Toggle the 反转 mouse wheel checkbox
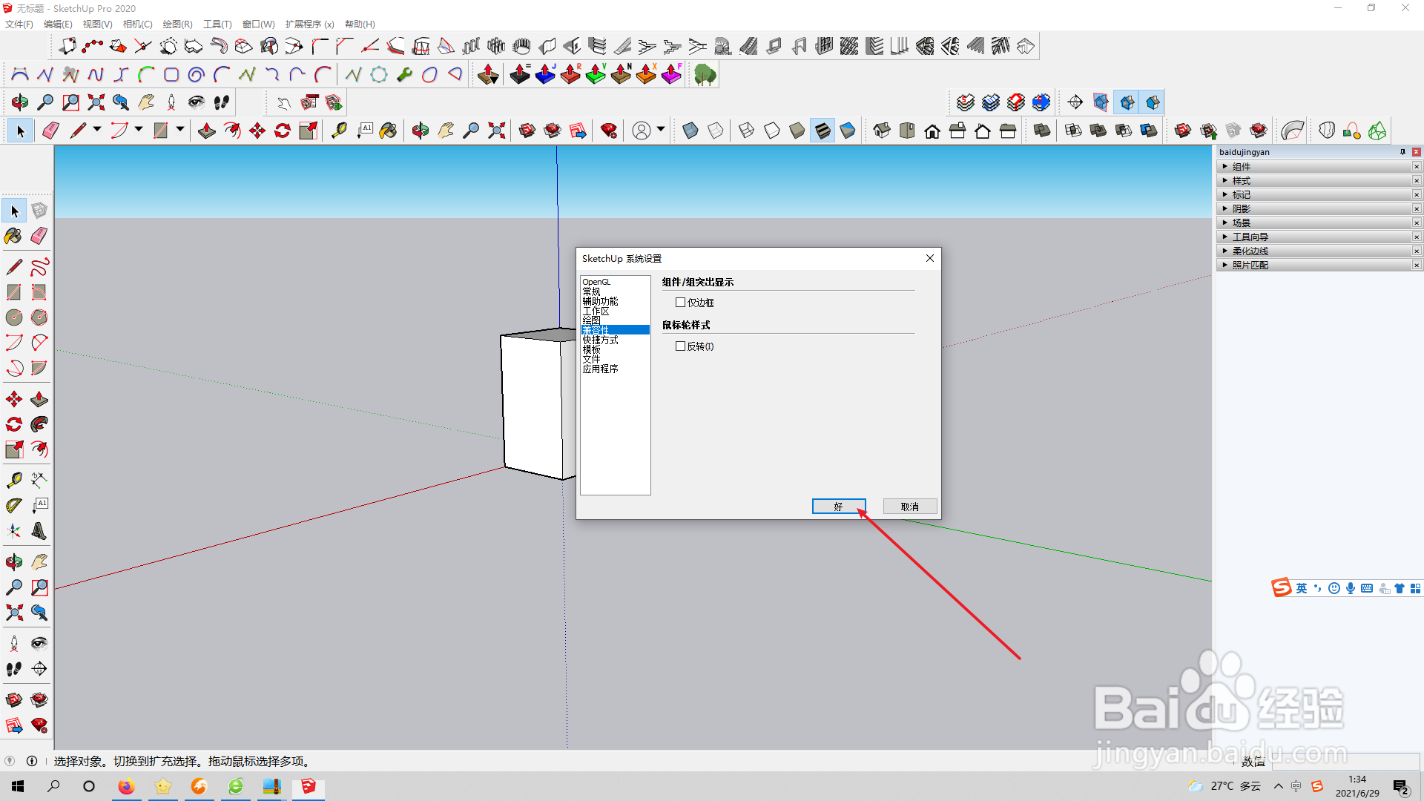The height and width of the screenshot is (801, 1424). pos(680,346)
